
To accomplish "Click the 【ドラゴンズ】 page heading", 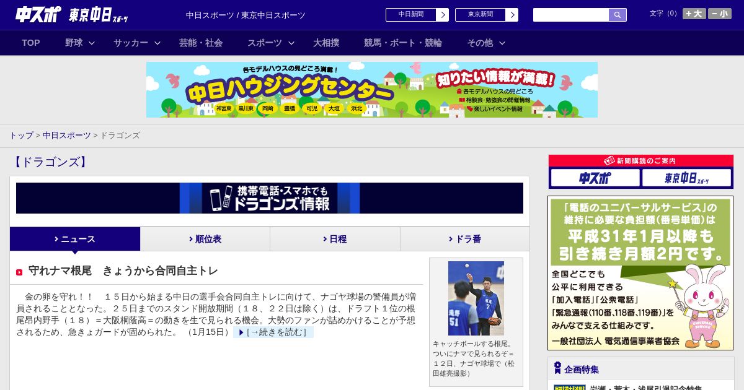I will click(x=51, y=162).
